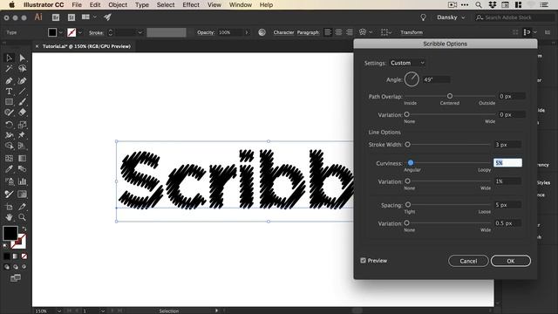The image size is (558, 314).
Task: Open the stroke weight dropdown
Action: pyautogui.click(x=140, y=32)
